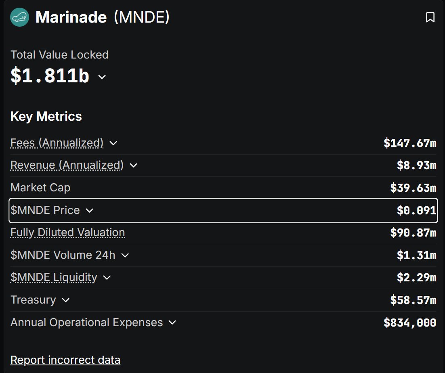
Task: Click the Marinade (MNDE) title
Action: (x=103, y=17)
